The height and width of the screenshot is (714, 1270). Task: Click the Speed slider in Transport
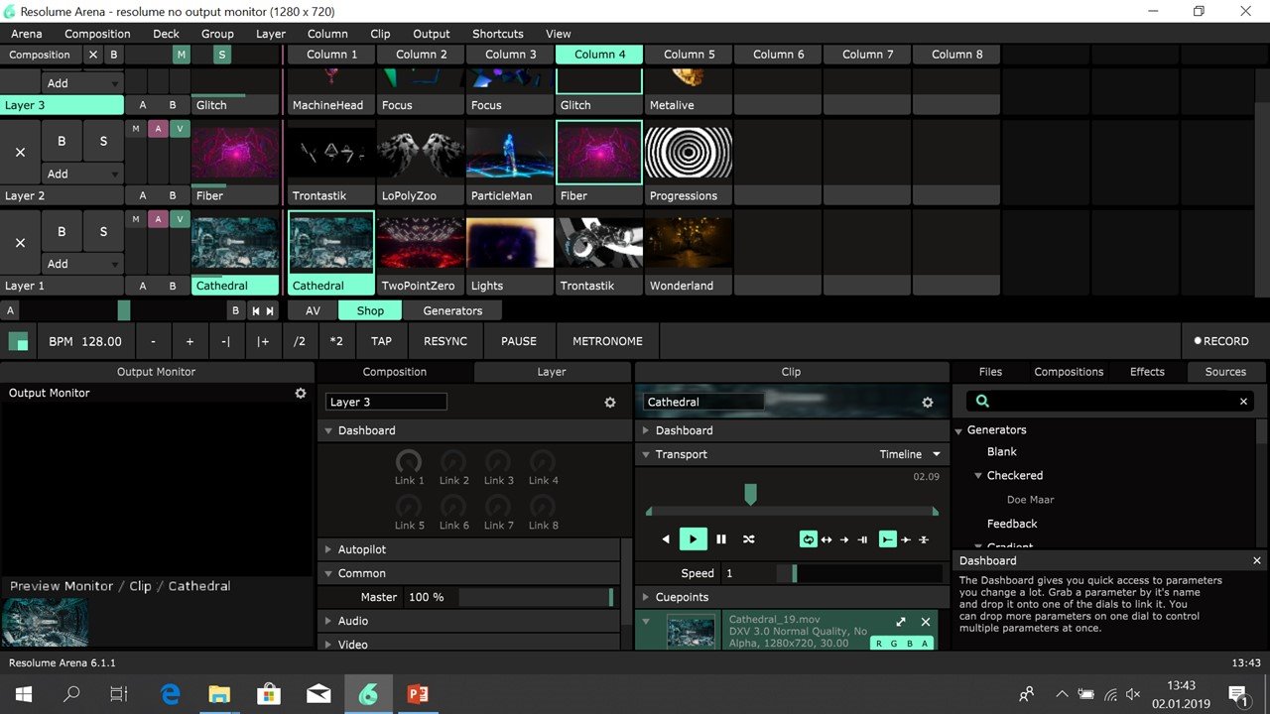point(859,573)
